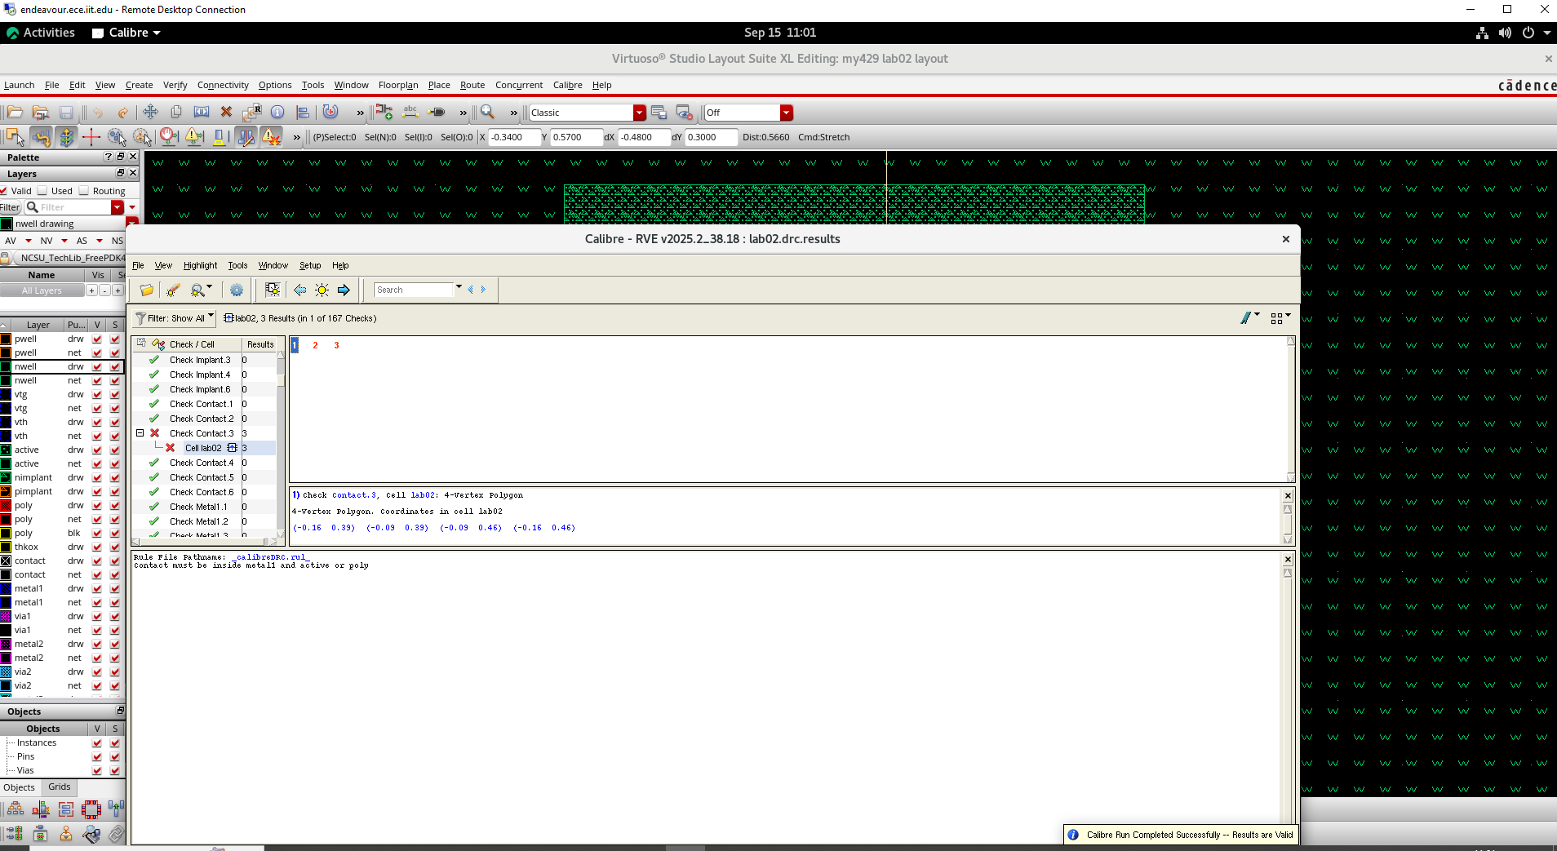Toggle the Routing layers checkbox
Image resolution: width=1557 pixels, height=851 pixels.
83,191
